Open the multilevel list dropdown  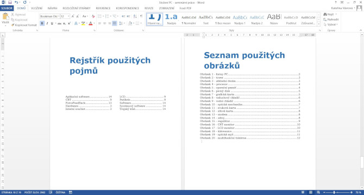[118, 16]
